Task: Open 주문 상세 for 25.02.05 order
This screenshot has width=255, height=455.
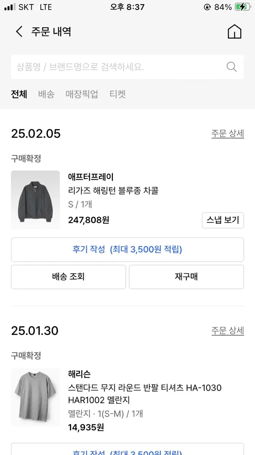Action: pos(227,133)
